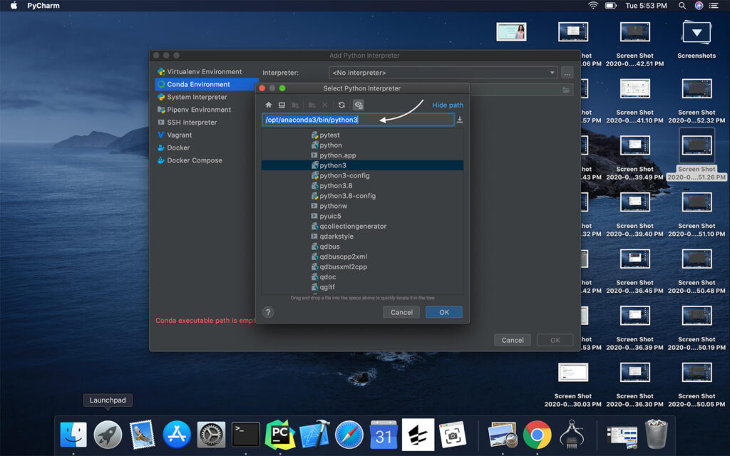Toggle show hidden files and directories
Image resolution: width=730 pixels, height=456 pixels.
pyautogui.click(x=358, y=105)
